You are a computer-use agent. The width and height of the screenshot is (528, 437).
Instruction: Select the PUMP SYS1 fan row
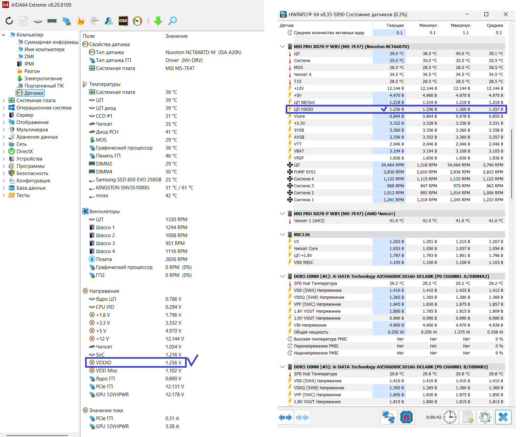(396, 172)
